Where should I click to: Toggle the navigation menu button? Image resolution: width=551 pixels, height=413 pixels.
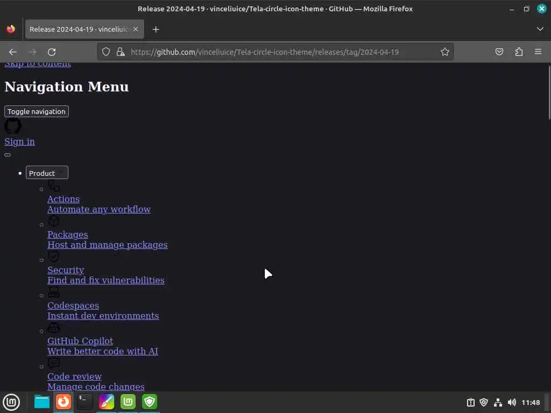pos(37,111)
